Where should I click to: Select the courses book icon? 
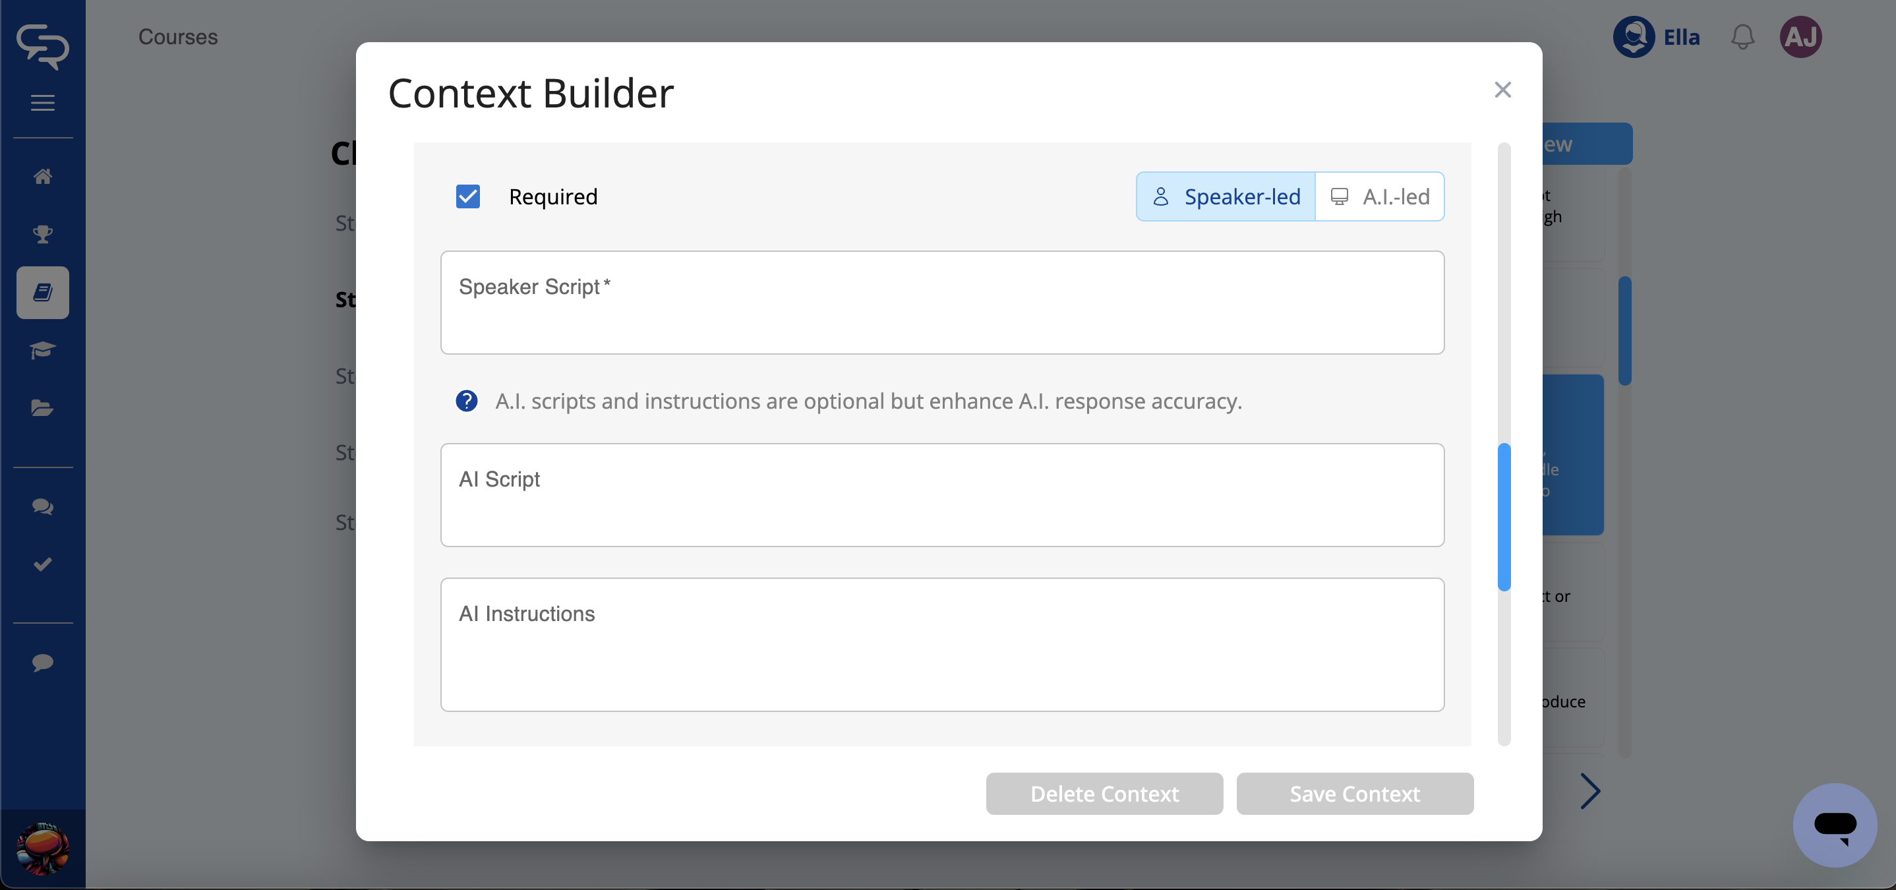43,292
